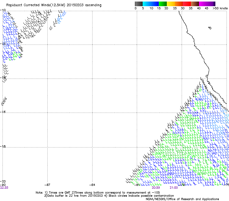
Task: Click the magenta-purple 40-50 knots color band
Action: [x=207, y=4]
